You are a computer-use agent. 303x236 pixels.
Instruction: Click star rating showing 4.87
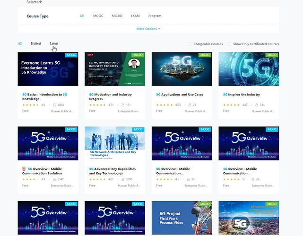[x=231, y=105]
